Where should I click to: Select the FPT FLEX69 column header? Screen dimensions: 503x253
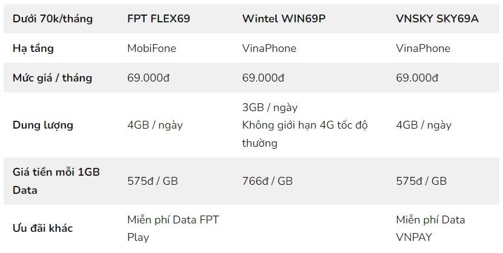coord(159,19)
